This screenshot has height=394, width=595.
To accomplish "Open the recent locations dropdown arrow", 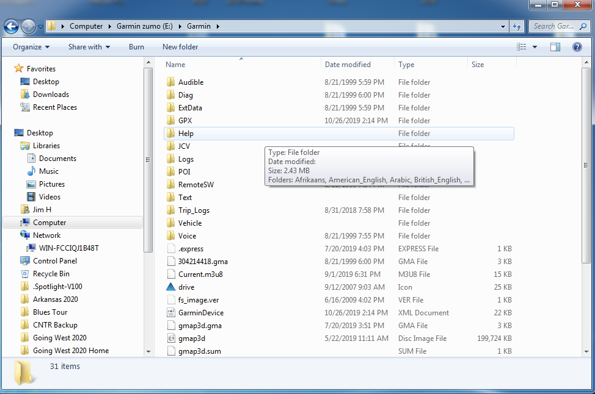I will 40,27.
